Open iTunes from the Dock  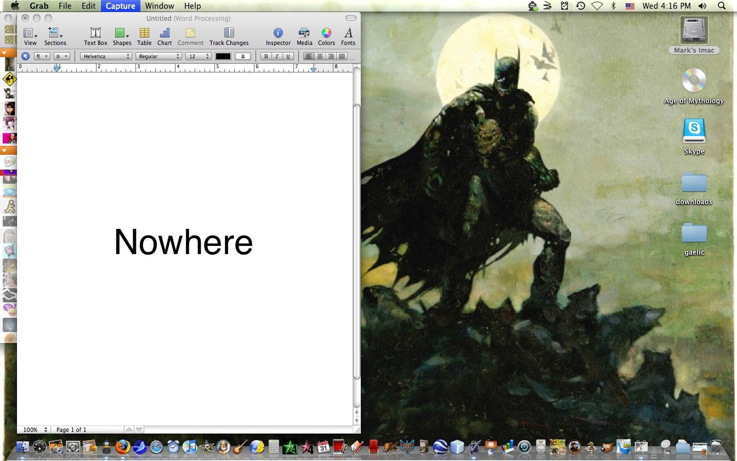click(x=190, y=447)
